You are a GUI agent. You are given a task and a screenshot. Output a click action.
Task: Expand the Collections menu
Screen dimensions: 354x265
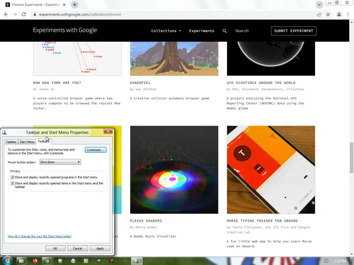[x=166, y=31]
